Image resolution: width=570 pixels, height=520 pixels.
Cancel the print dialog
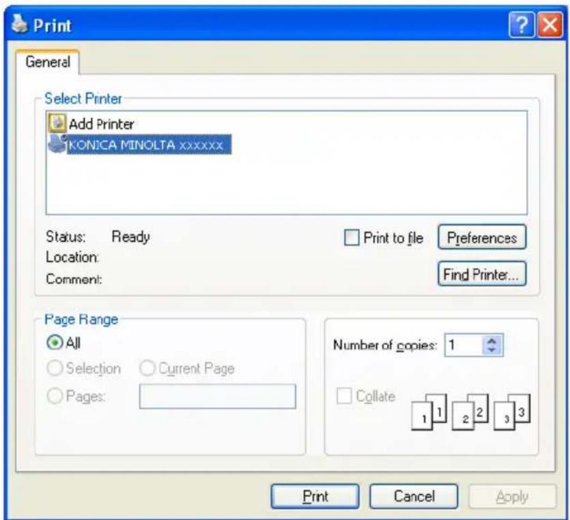(x=414, y=496)
